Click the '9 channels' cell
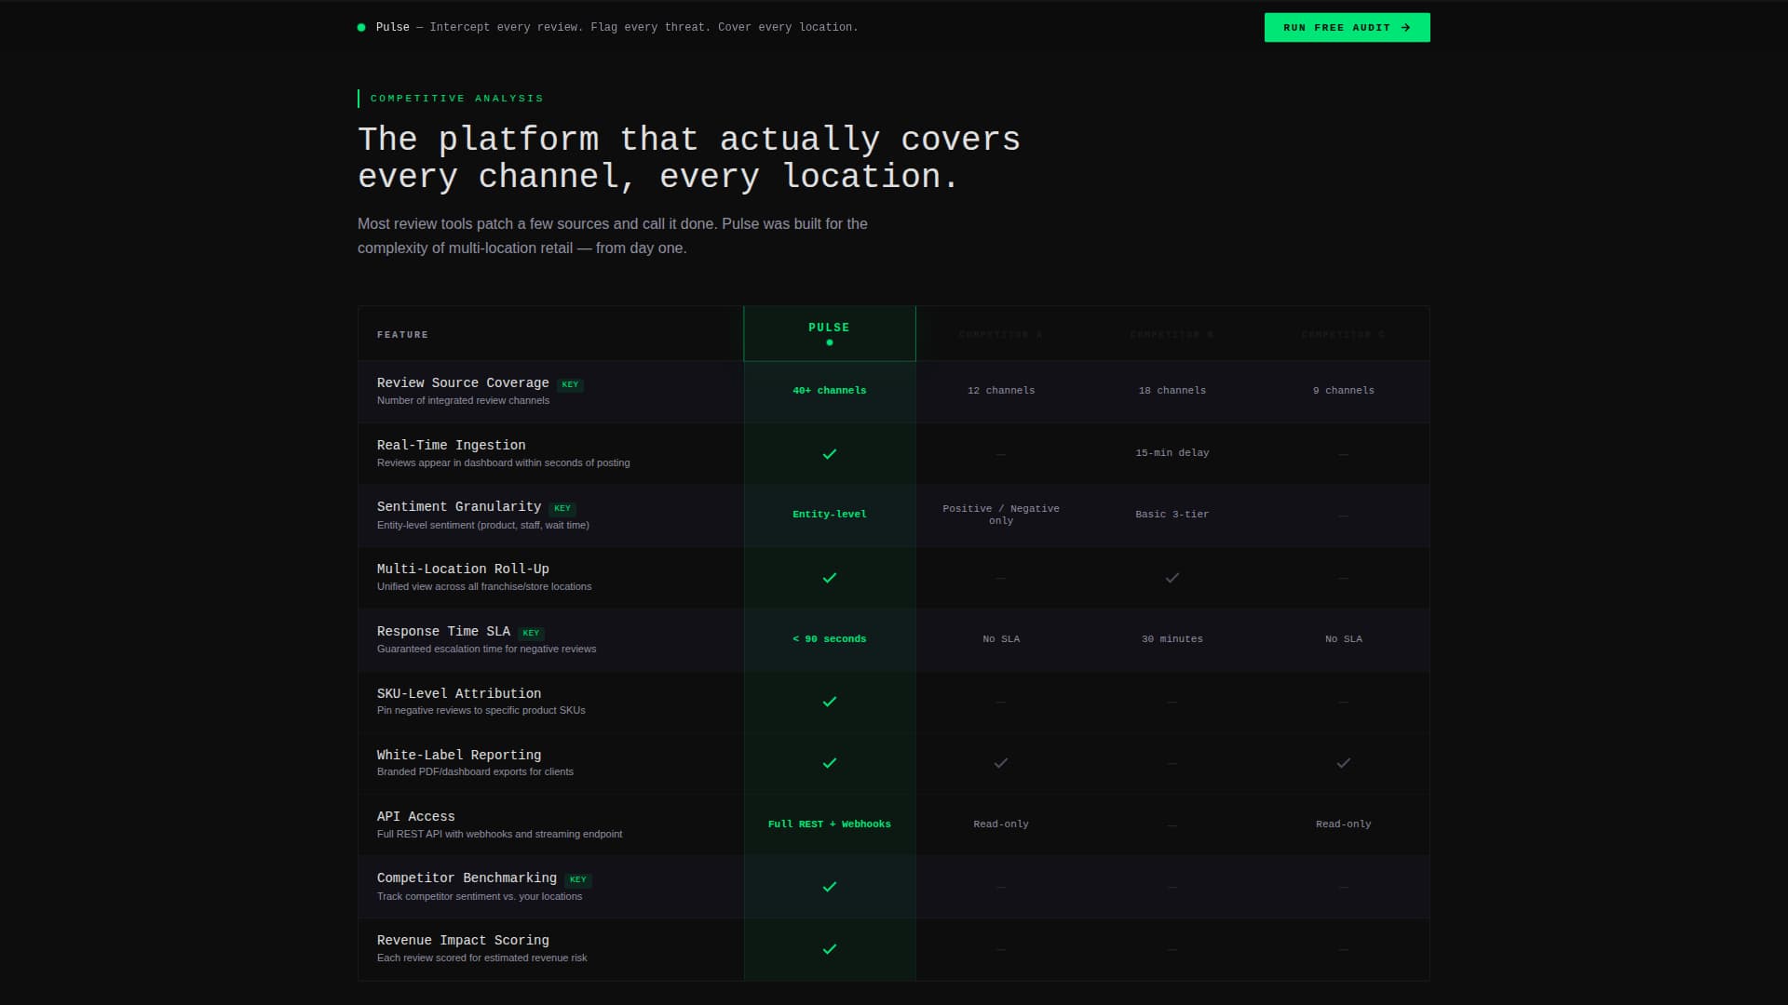Viewport: 1788px width, 1005px height. 1344,391
